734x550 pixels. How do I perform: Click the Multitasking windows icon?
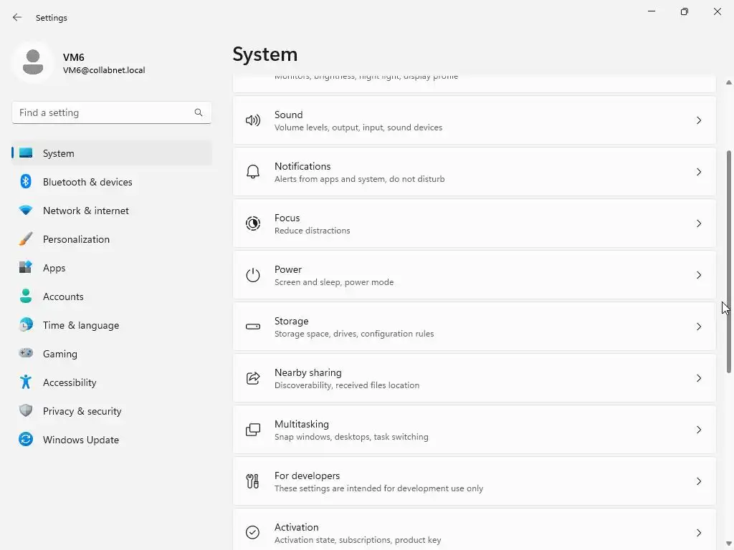(253, 430)
